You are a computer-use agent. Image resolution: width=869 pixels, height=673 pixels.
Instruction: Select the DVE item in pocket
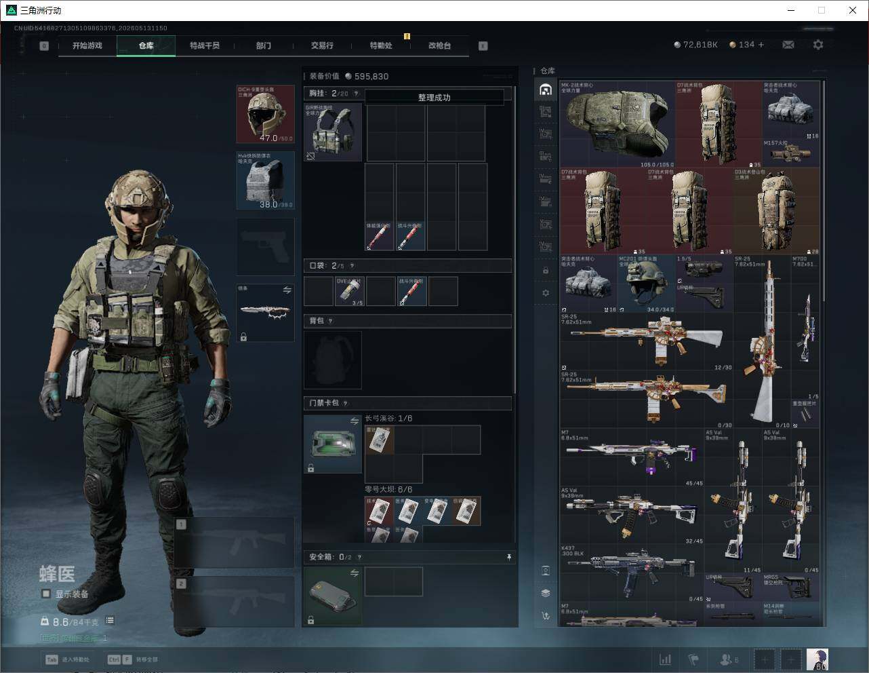click(350, 292)
